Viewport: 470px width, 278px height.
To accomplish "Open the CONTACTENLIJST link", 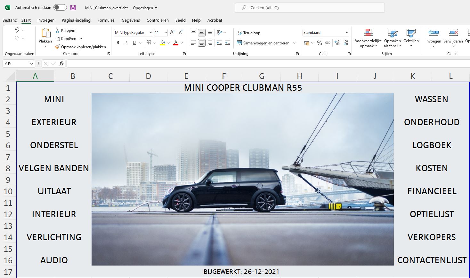I will tap(432, 260).
